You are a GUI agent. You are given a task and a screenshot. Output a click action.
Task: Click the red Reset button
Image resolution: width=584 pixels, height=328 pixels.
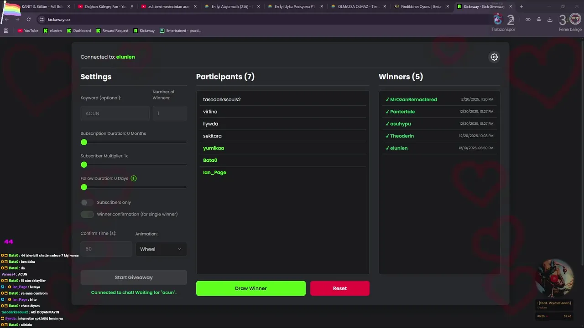coord(340,288)
